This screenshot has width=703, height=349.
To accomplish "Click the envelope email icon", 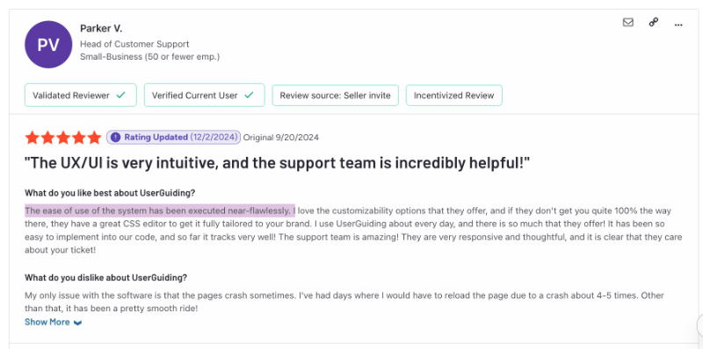I will point(628,23).
